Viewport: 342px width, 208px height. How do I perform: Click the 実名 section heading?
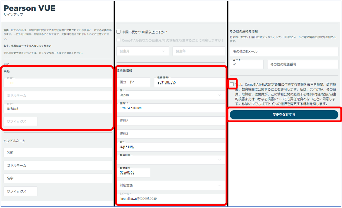7,71
